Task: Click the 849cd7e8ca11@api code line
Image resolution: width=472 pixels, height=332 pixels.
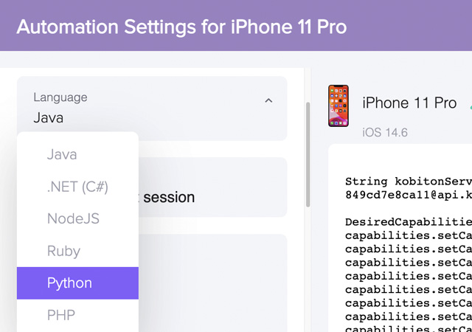Action: pyautogui.click(x=409, y=195)
